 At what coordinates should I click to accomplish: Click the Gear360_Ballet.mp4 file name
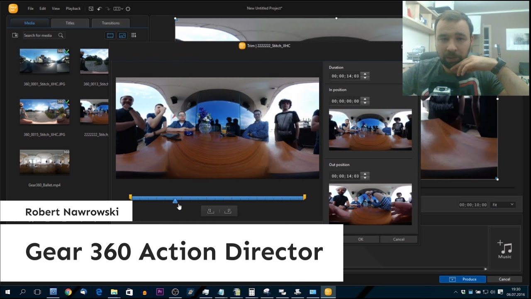click(44, 185)
